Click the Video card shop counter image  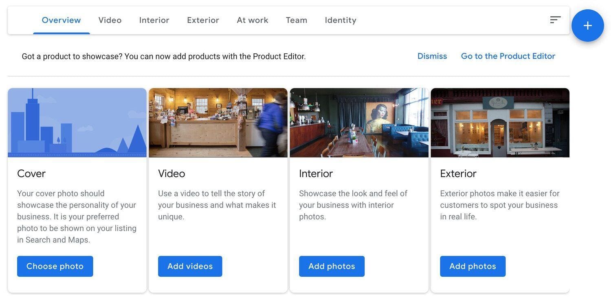click(x=218, y=123)
